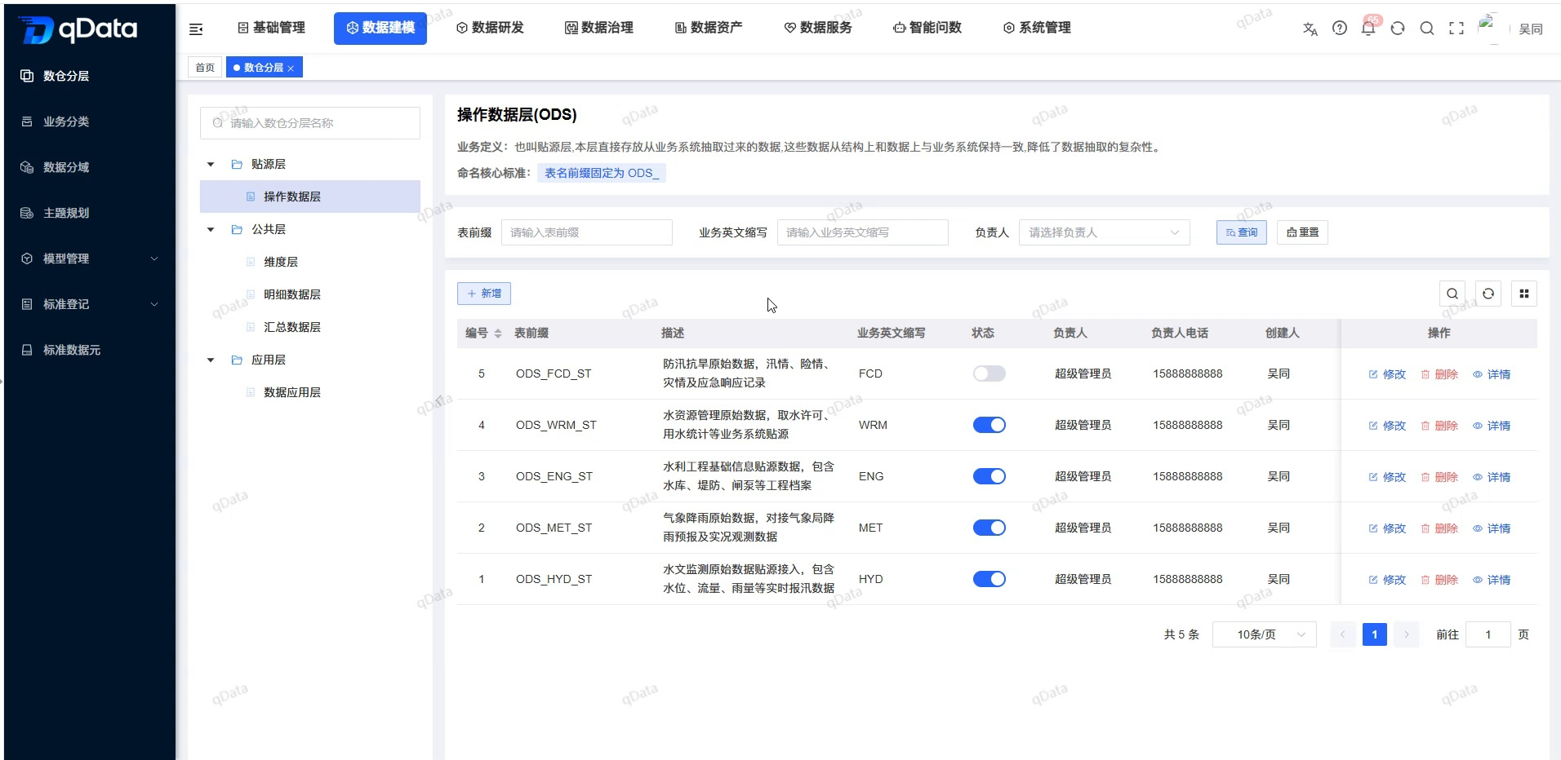Screen dimensions: 1561x760
Task: Open 主题规划 in the sidebar
Action: tap(90, 213)
